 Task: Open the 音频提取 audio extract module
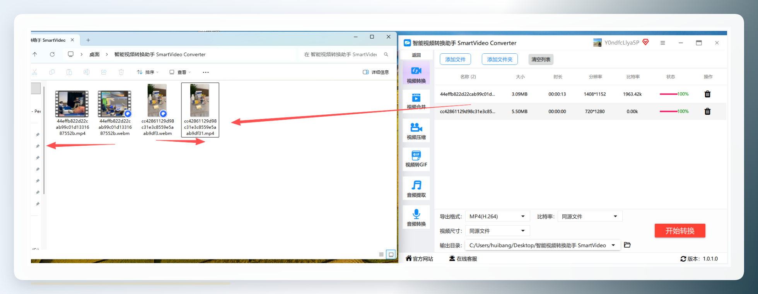click(x=416, y=188)
